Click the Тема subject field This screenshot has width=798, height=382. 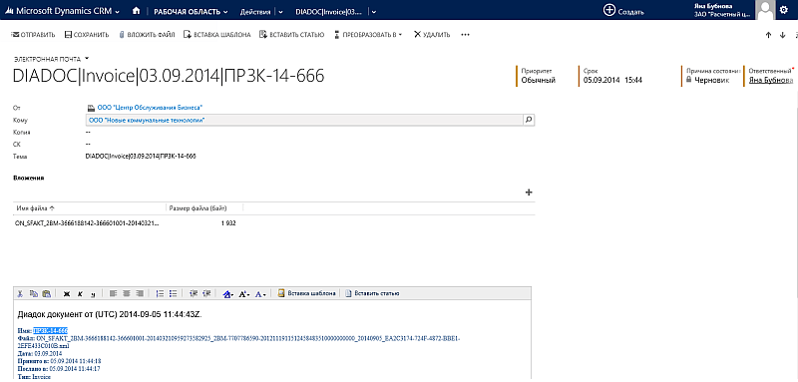coord(141,157)
